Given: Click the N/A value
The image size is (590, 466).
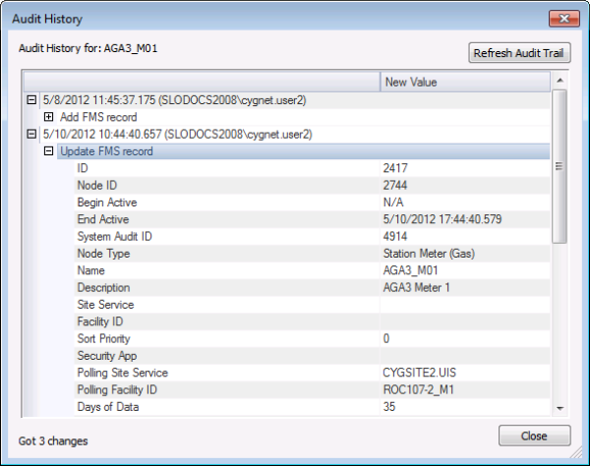Looking at the screenshot, I should click(393, 203).
